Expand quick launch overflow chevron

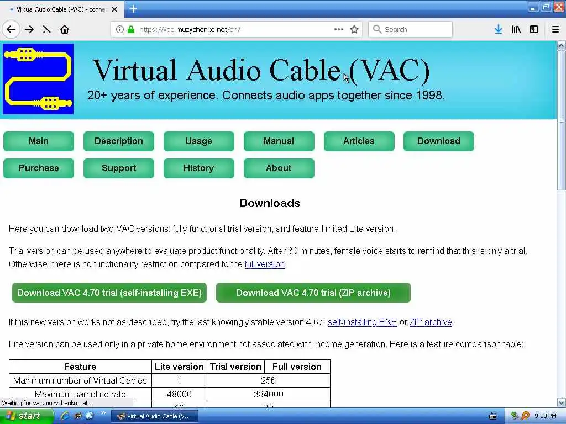pyautogui.click(x=103, y=413)
